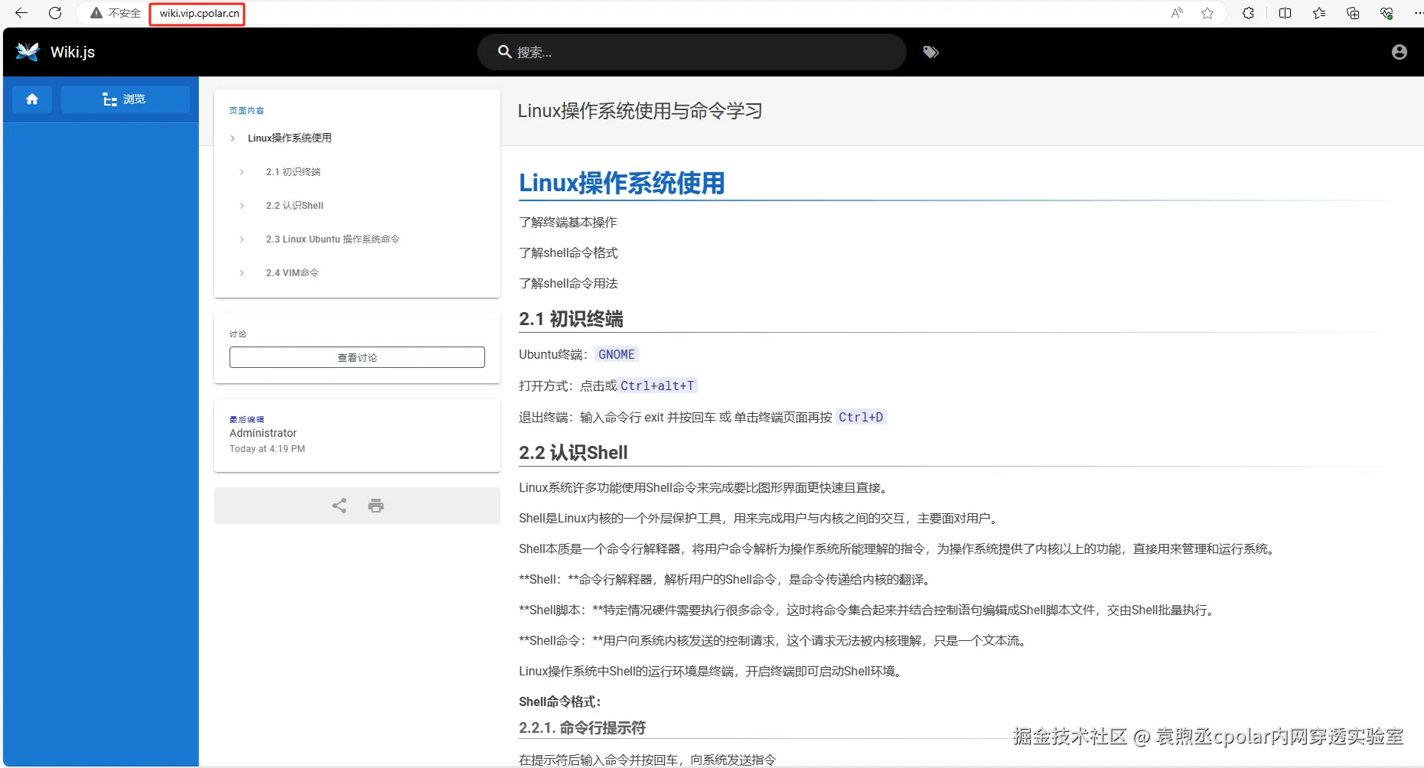Click the 最后编辑 panel label

point(246,420)
